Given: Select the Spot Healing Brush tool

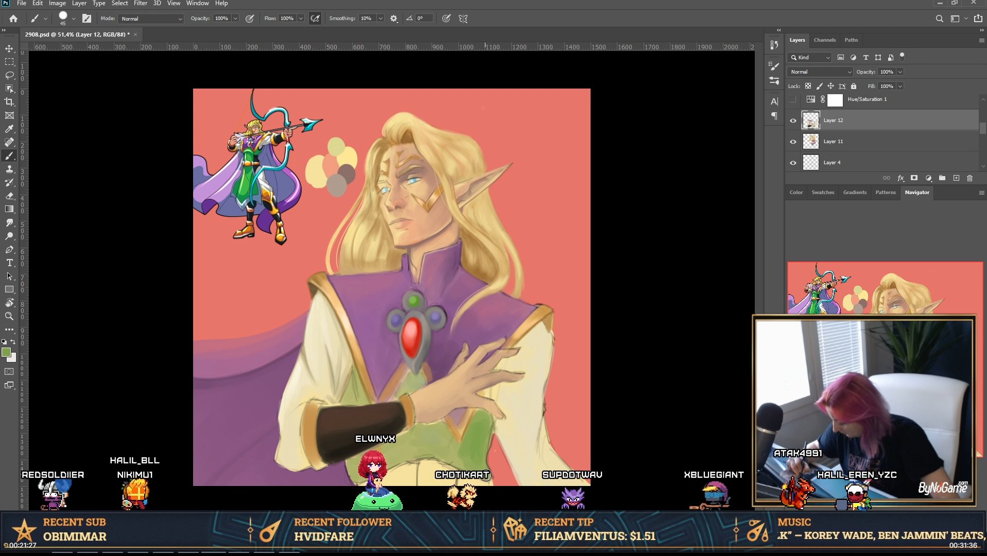Looking at the screenshot, I should pyautogui.click(x=9, y=142).
